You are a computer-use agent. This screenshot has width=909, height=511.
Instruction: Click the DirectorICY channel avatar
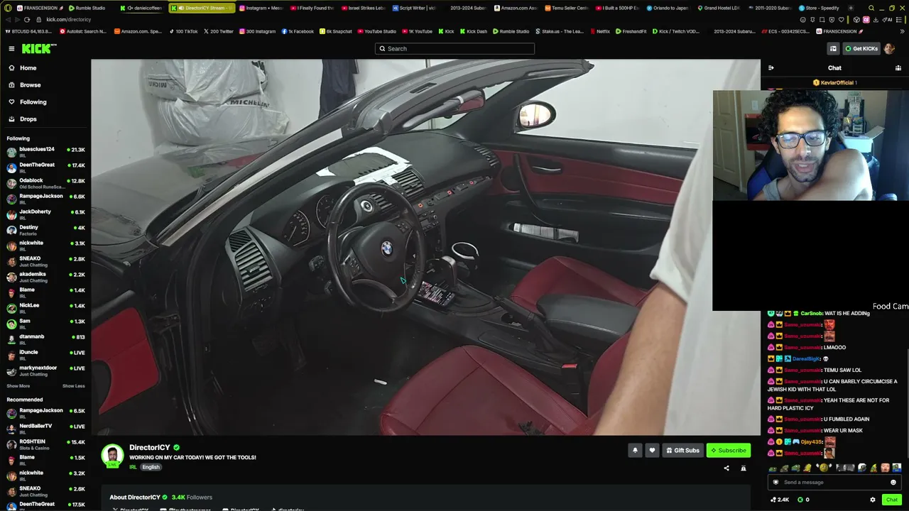pyautogui.click(x=112, y=456)
